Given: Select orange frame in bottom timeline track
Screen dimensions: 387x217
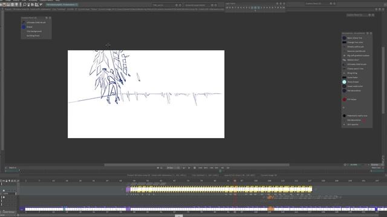Looking at the screenshot, I should [270, 209].
